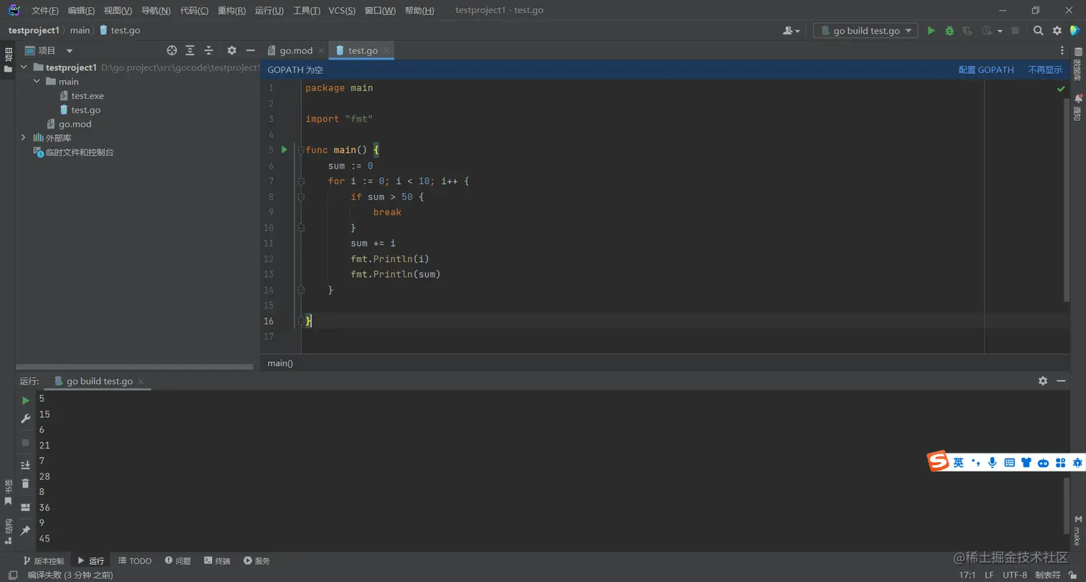This screenshot has height=582, width=1086.
Task: Click the stop square in Run panel
Action: tap(26, 442)
